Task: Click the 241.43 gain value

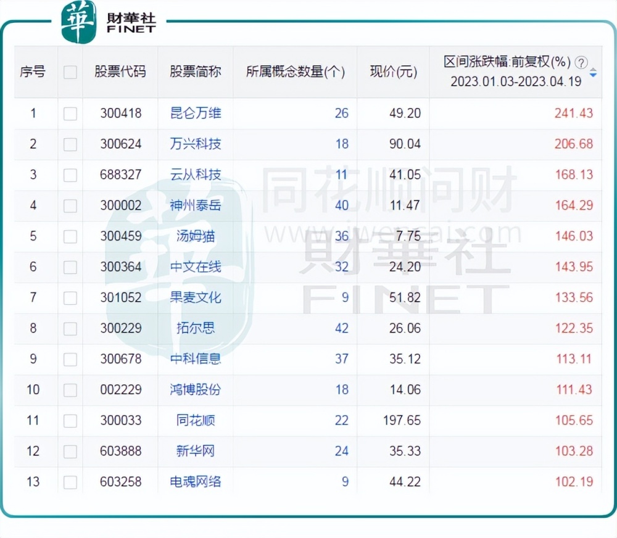Action: [x=574, y=114]
